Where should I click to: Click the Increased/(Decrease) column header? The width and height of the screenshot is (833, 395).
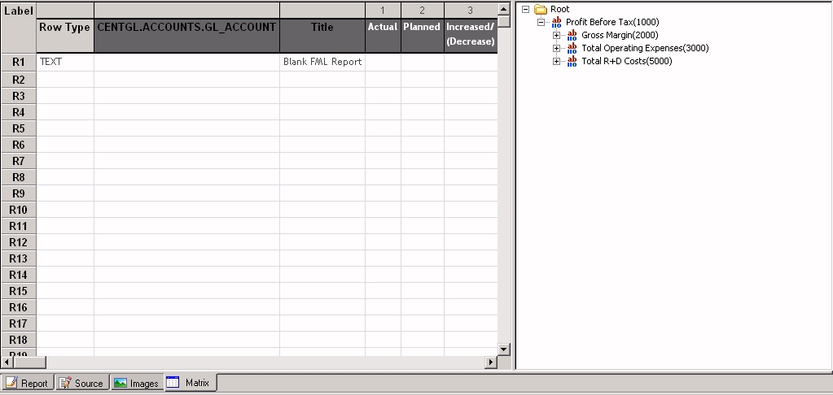[x=471, y=36]
